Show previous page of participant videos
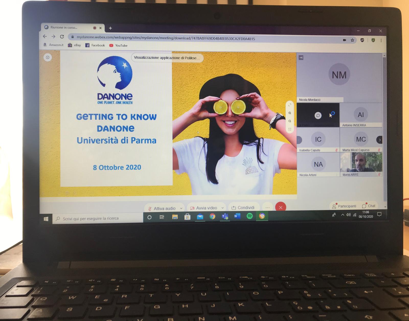The image size is (409, 321). tap(299, 140)
